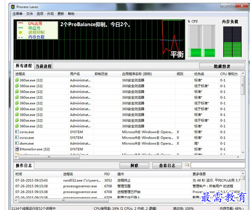
Task: Click the last 360se.exe browser icon
Action: click(17, 126)
